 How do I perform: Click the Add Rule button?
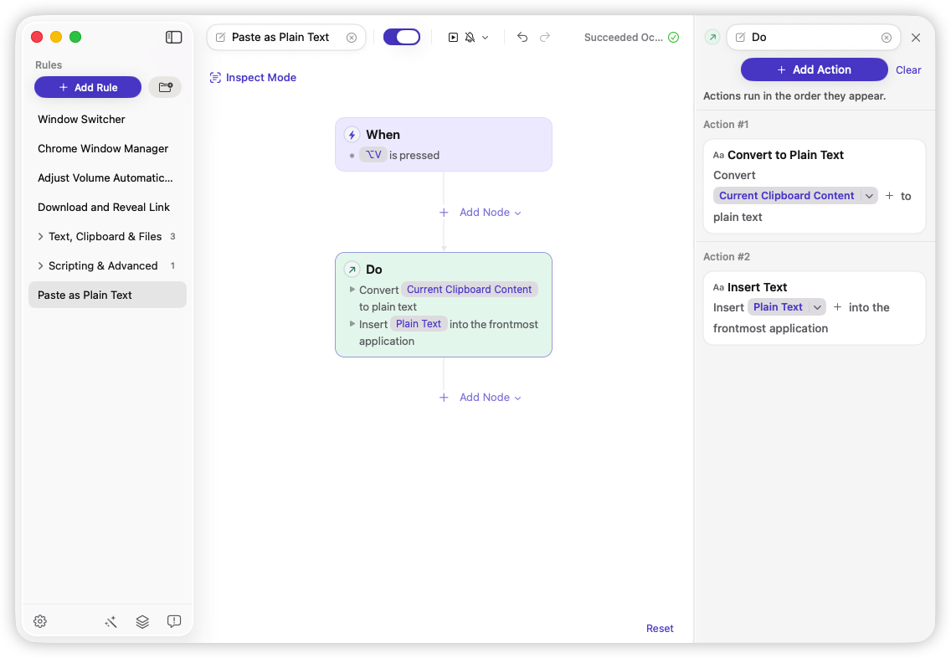(x=88, y=87)
